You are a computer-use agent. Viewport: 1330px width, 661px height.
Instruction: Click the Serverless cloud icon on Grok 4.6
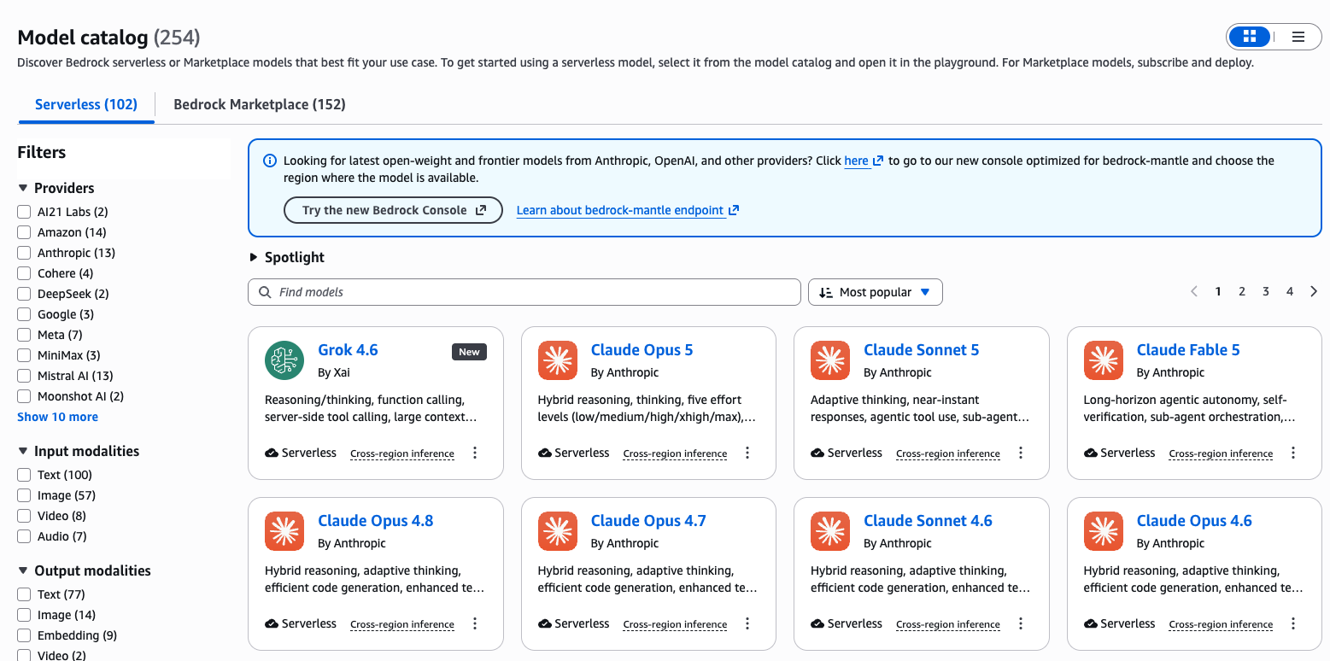[272, 453]
